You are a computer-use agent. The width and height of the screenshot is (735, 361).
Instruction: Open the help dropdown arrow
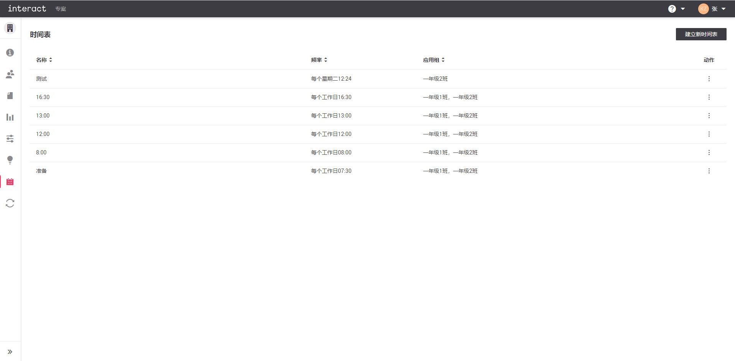click(683, 9)
